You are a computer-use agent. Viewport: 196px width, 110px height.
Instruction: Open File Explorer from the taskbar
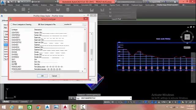[21, 107]
